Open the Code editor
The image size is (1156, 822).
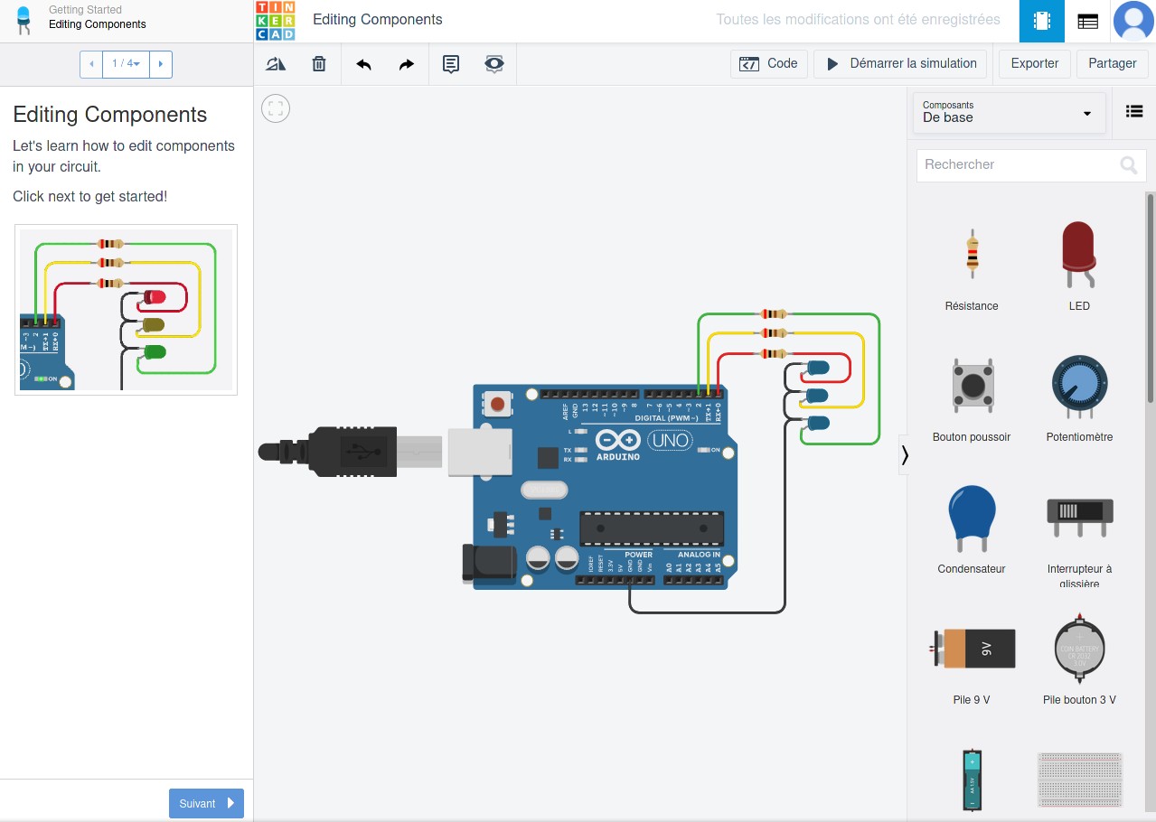pyautogui.click(x=769, y=64)
